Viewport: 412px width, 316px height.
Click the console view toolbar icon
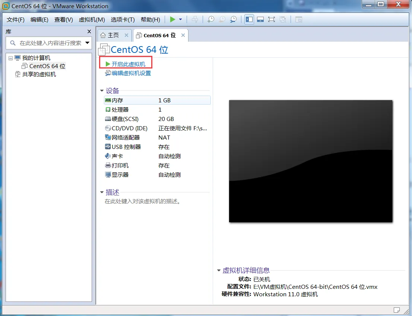(298, 19)
